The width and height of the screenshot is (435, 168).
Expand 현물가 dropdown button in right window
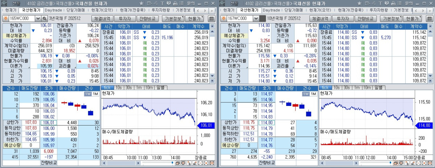coord(412,19)
